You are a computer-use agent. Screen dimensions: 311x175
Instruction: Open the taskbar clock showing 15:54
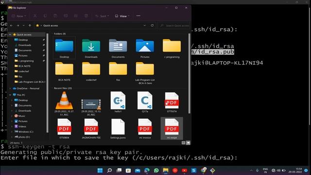(295, 170)
